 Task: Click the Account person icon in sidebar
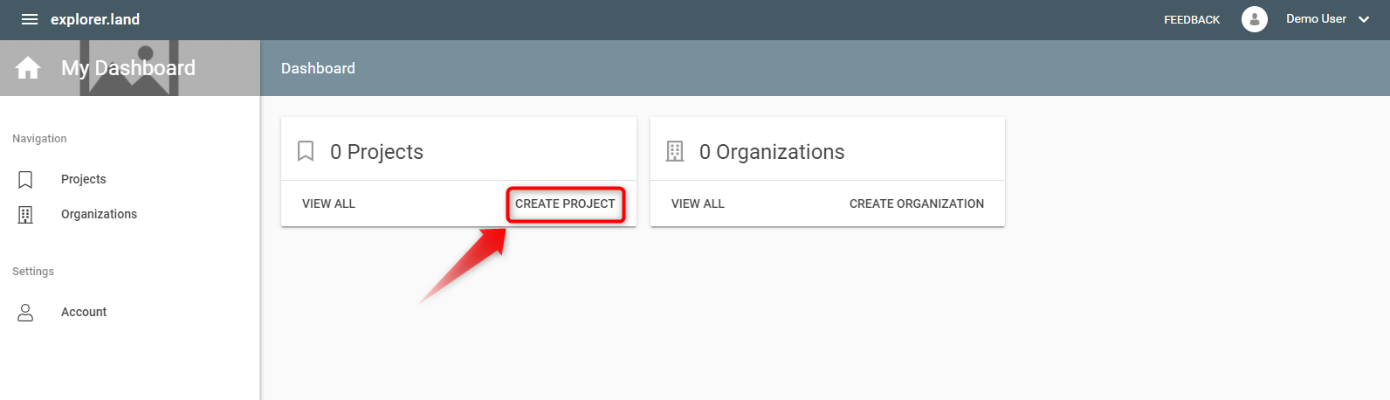pos(25,312)
